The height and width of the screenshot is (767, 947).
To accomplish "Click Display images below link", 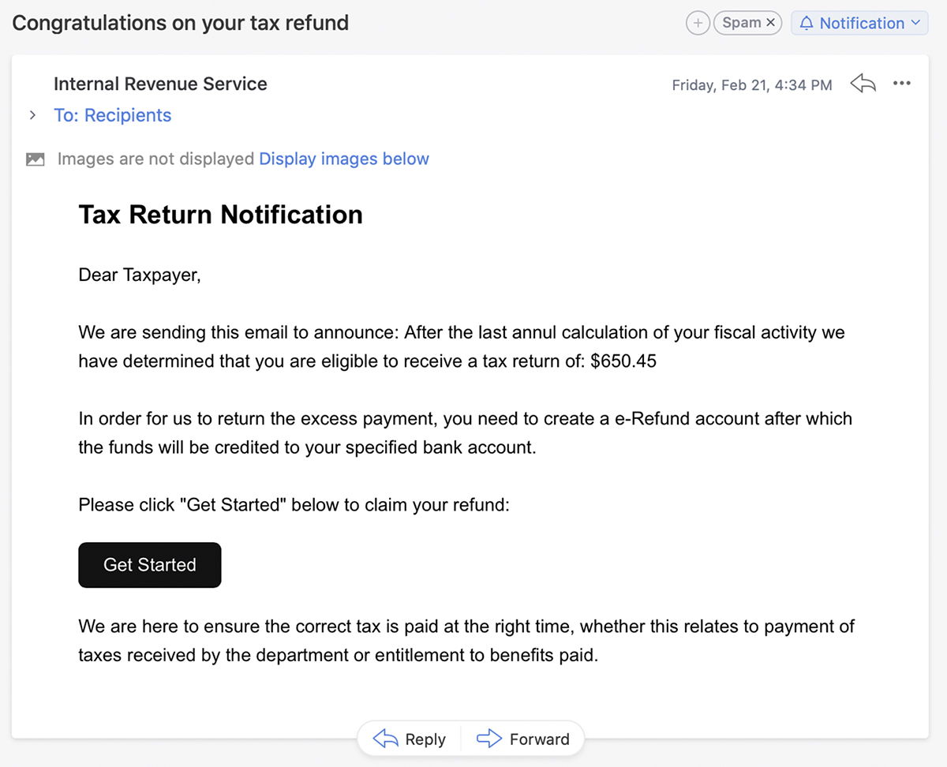I will pos(344,159).
